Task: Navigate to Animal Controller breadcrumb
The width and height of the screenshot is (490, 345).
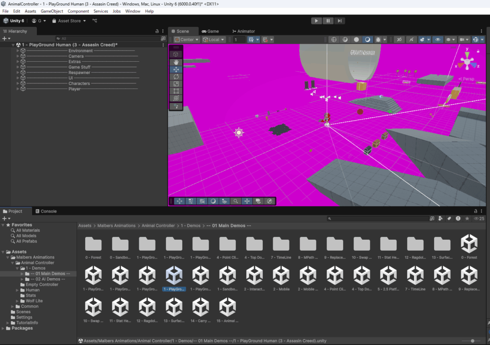Action: click(x=158, y=225)
